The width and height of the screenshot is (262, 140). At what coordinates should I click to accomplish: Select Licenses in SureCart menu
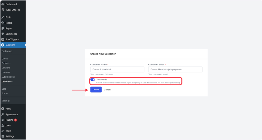coord(6,72)
